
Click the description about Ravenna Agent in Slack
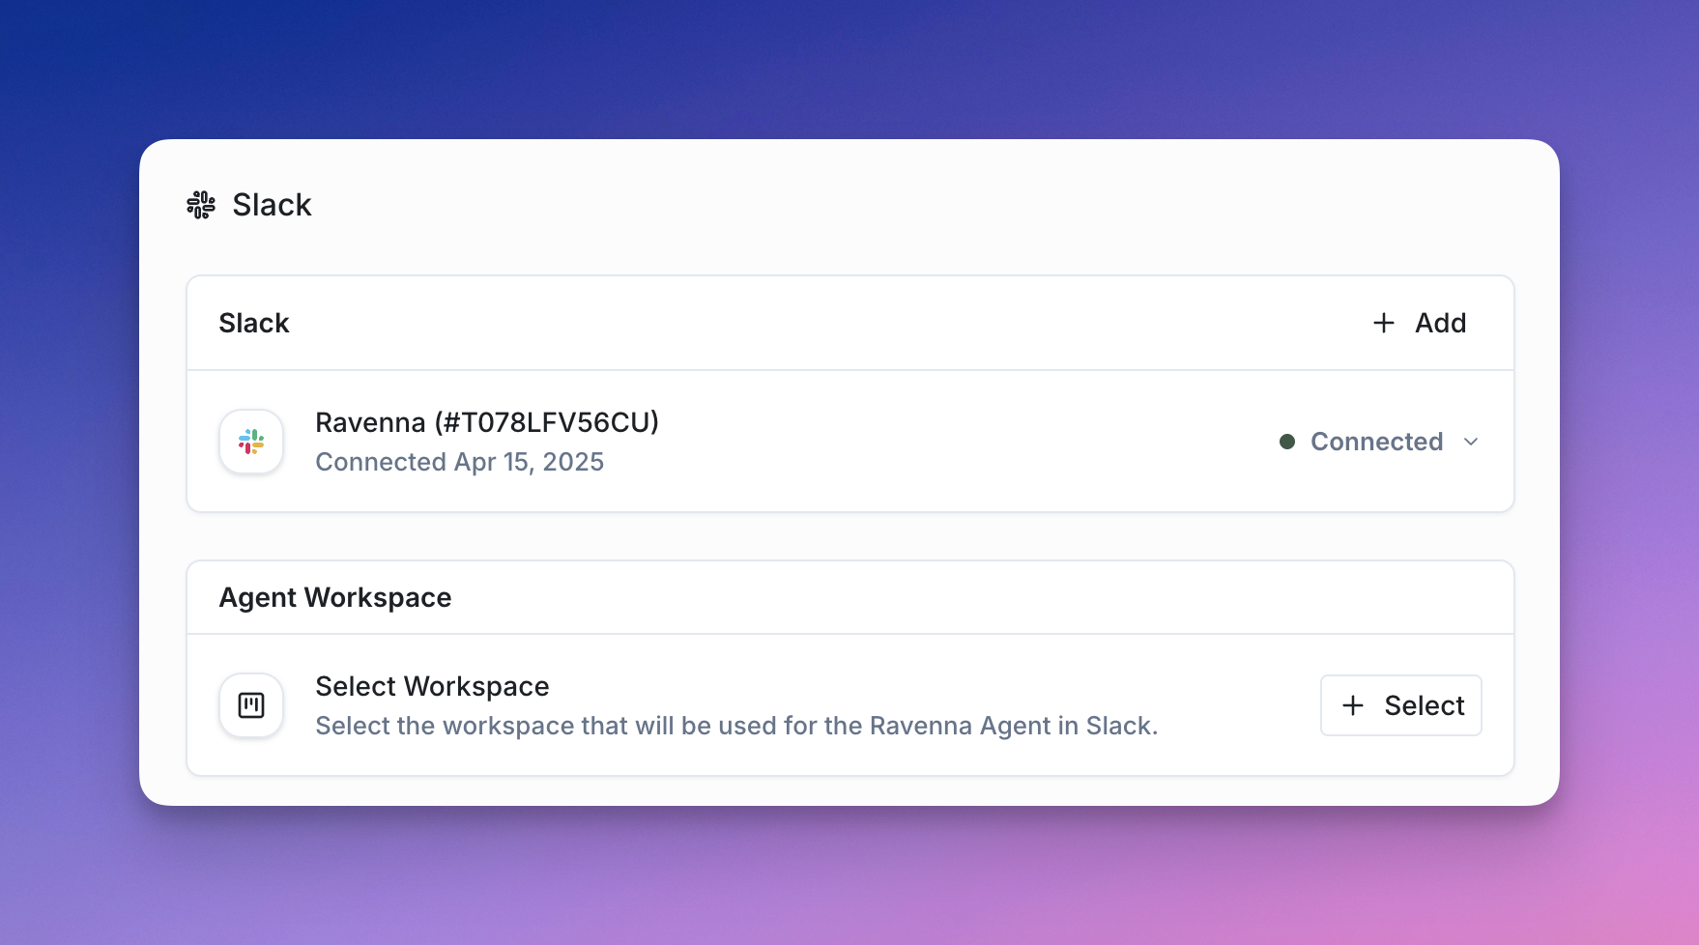coord(736,726)
